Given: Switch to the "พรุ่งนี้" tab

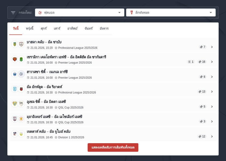Looking at the screenshot, I should pyautogui.click(x=30, y=28).
